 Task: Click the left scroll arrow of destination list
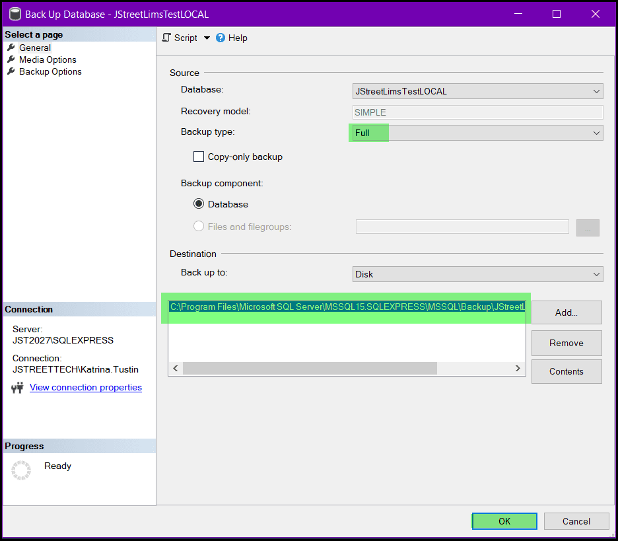176,369
